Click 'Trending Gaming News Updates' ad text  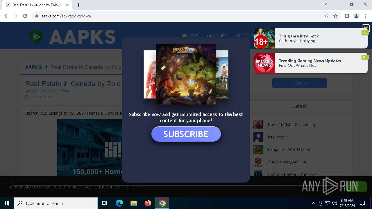(x=310, y=61)
